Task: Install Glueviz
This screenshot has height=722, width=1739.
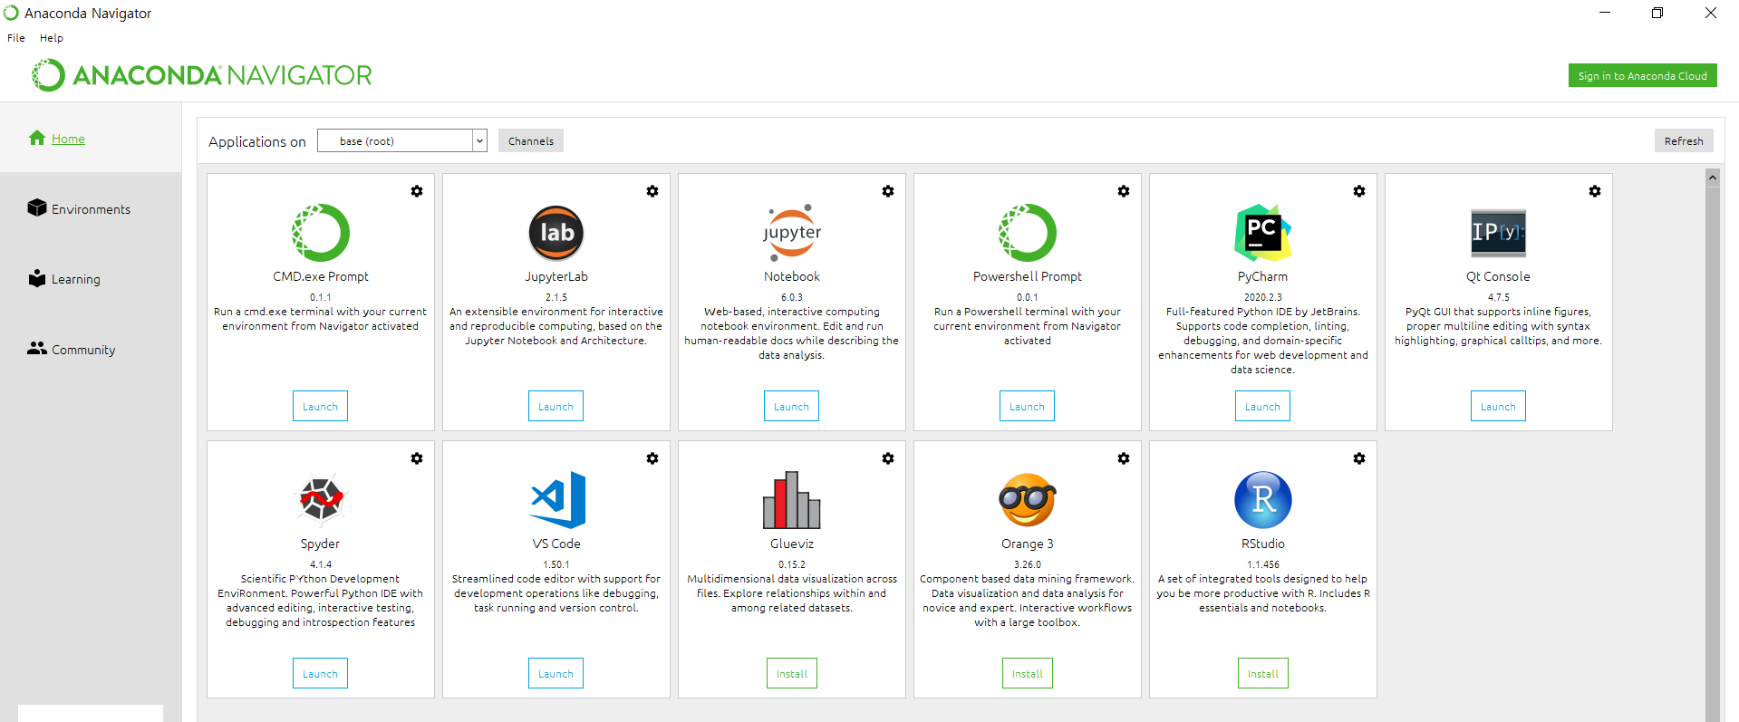Action: point(792,673)
